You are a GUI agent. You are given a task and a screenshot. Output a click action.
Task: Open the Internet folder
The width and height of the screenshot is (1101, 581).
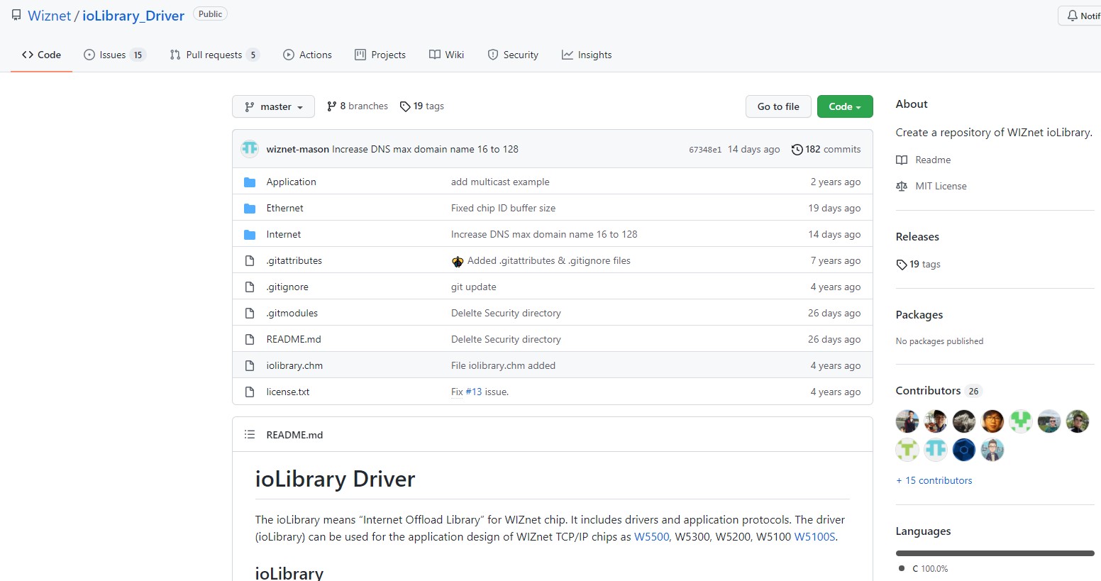[x=284, y=234]
